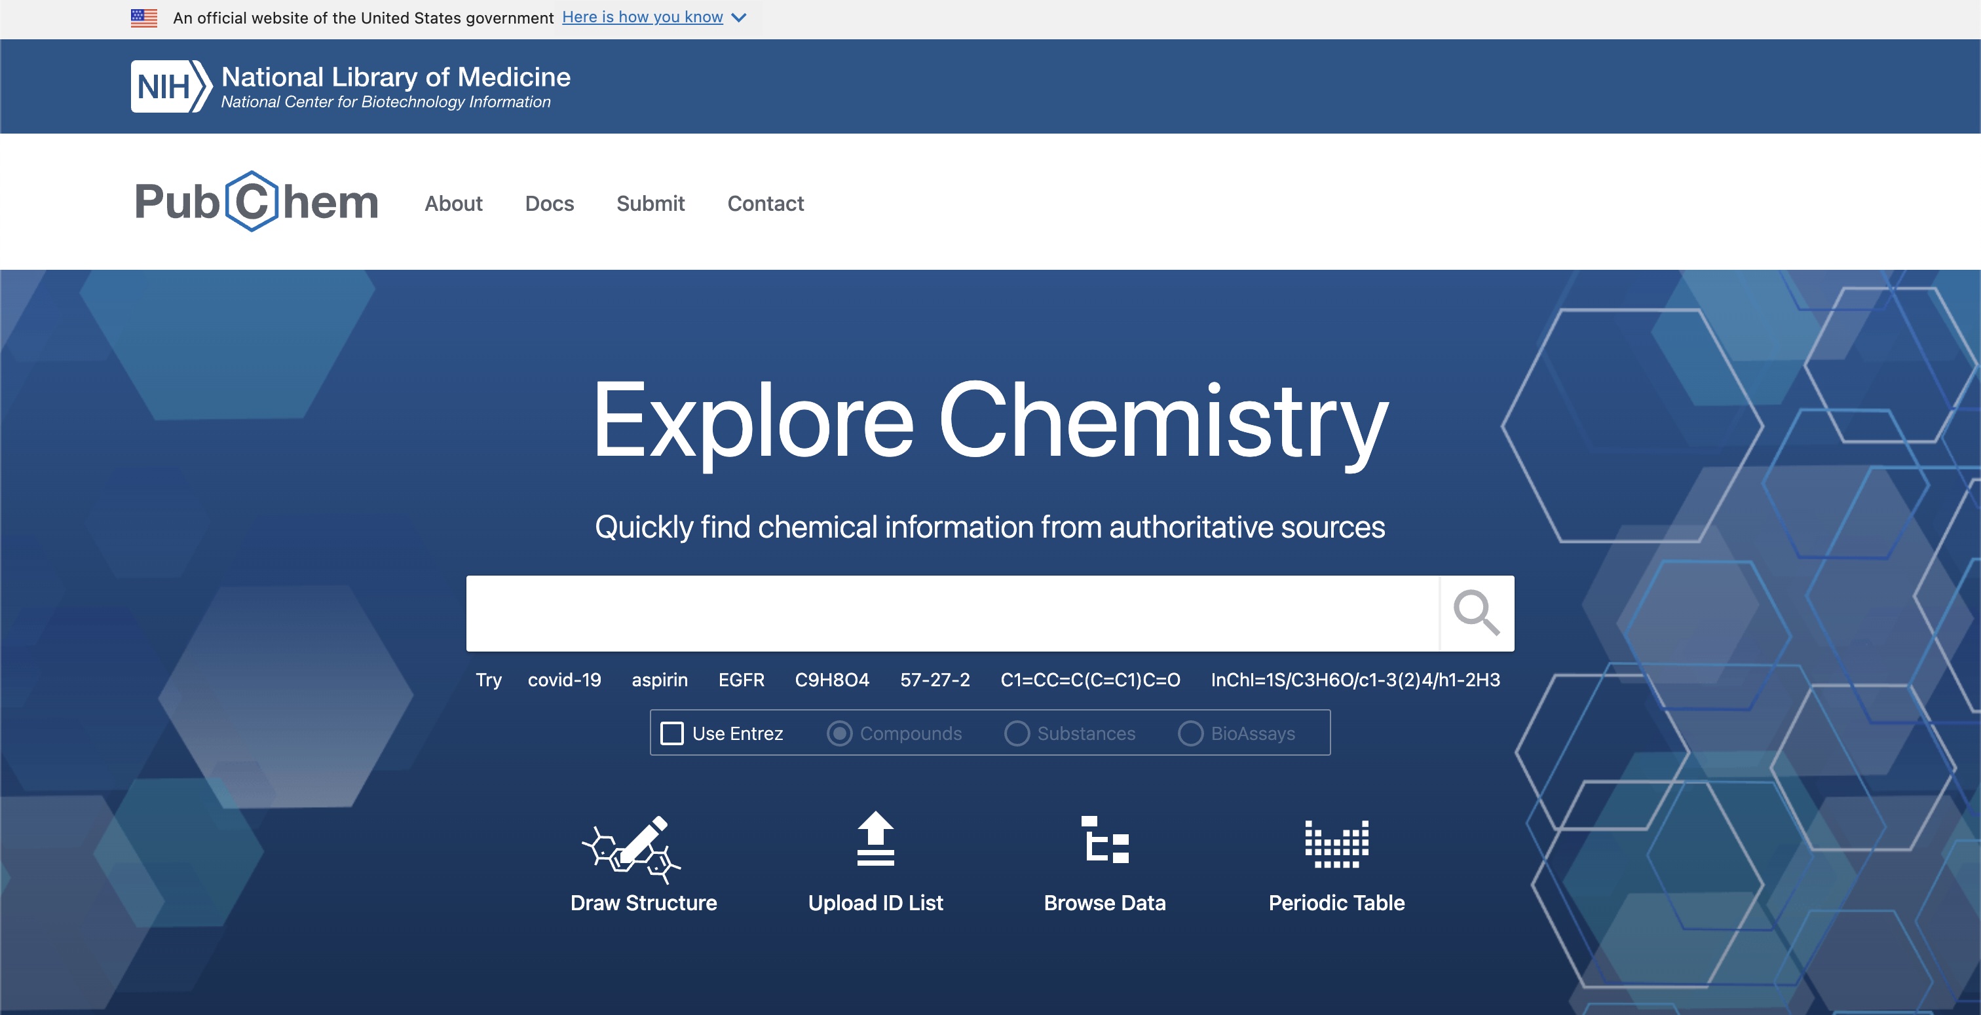Open the Submit menu item
This screenshot has width=1981, height=1015.
tap(651, 204)
